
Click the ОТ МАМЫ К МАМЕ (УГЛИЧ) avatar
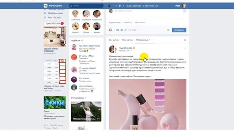(74, 70)
